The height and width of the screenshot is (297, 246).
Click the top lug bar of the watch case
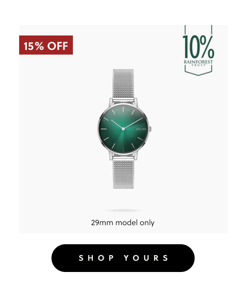point(123,100)
